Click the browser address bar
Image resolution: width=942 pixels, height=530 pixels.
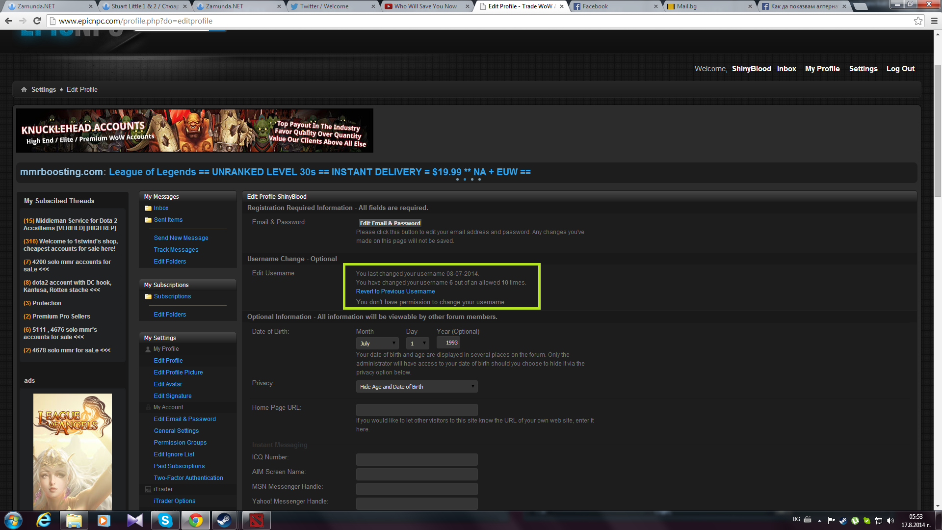click(481, 21)
